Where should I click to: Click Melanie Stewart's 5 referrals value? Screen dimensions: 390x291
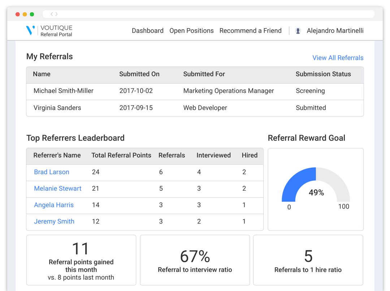pos(161,189)
